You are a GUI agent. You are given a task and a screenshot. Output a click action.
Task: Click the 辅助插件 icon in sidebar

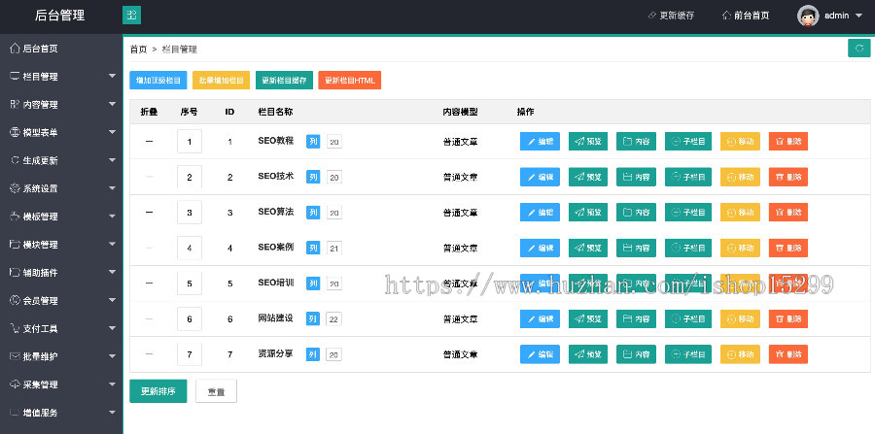[15, 273]
